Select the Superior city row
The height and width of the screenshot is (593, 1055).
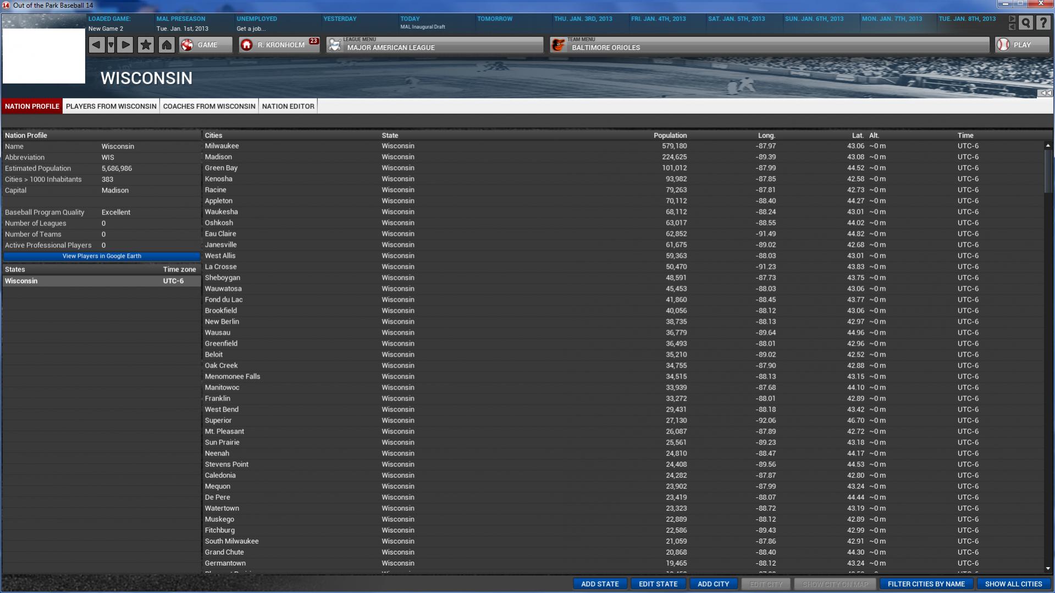[623, 421]
